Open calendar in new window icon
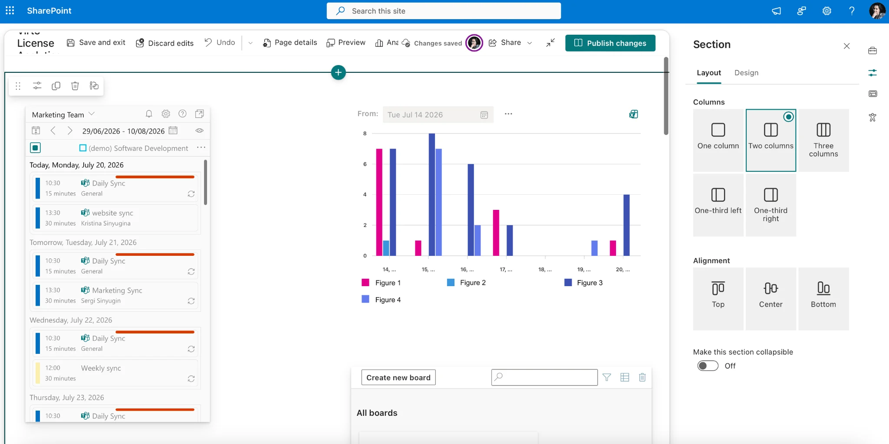889x444 pixels. coord(200,114)
